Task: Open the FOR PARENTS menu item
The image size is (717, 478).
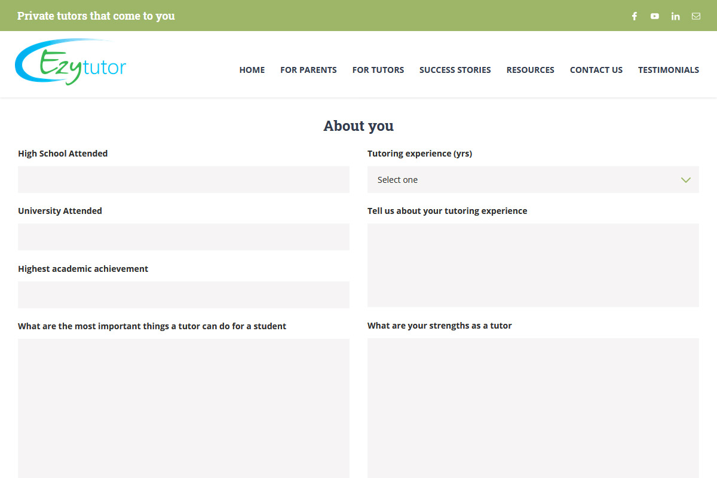Action: 308,70
